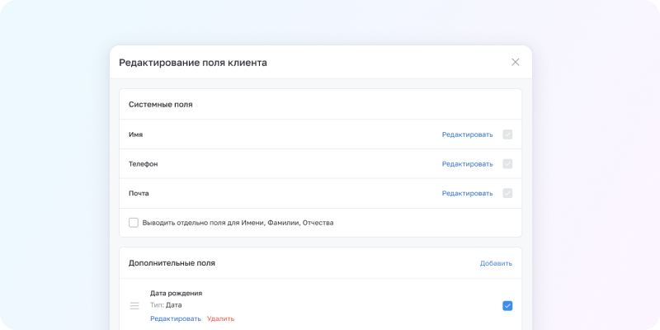The width and height of the screenshot is (660, 330).
Task: Click the drag handle for Дата рождения
Action: pyautogui.click(x=134, y=306)
